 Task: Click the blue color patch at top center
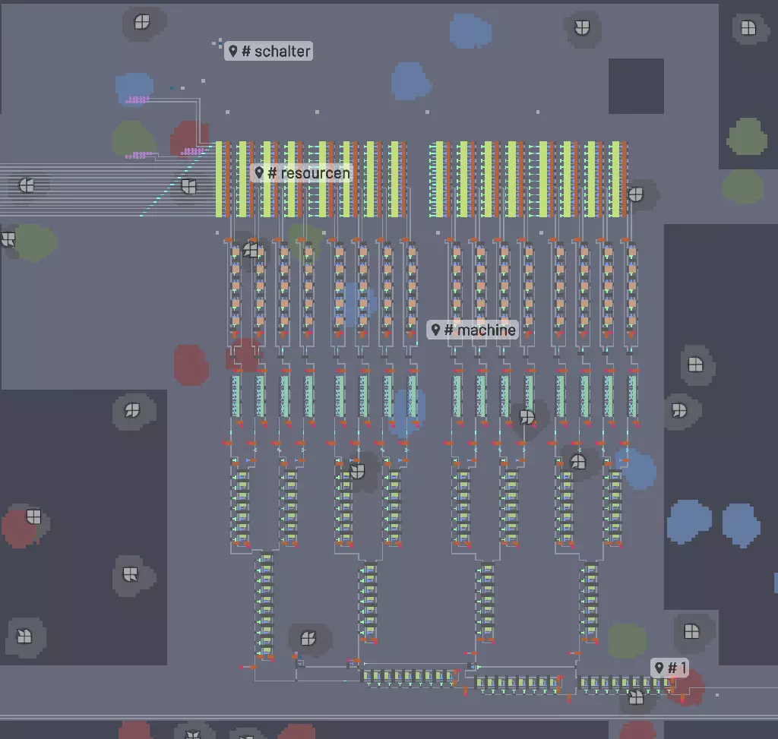[x=470, y=31]
